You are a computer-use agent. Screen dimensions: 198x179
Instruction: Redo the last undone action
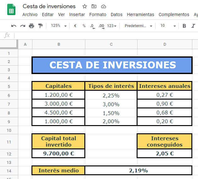click(22, 26)
